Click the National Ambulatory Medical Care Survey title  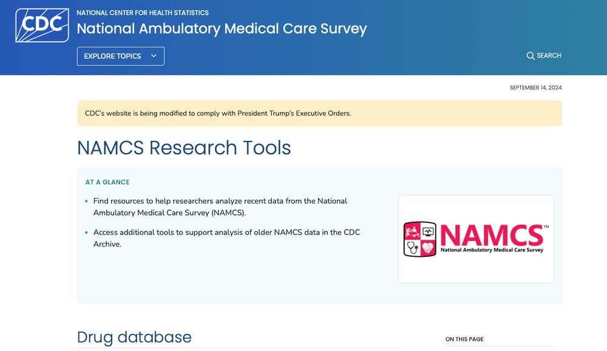pyautogui.click(x=221, y=29)
